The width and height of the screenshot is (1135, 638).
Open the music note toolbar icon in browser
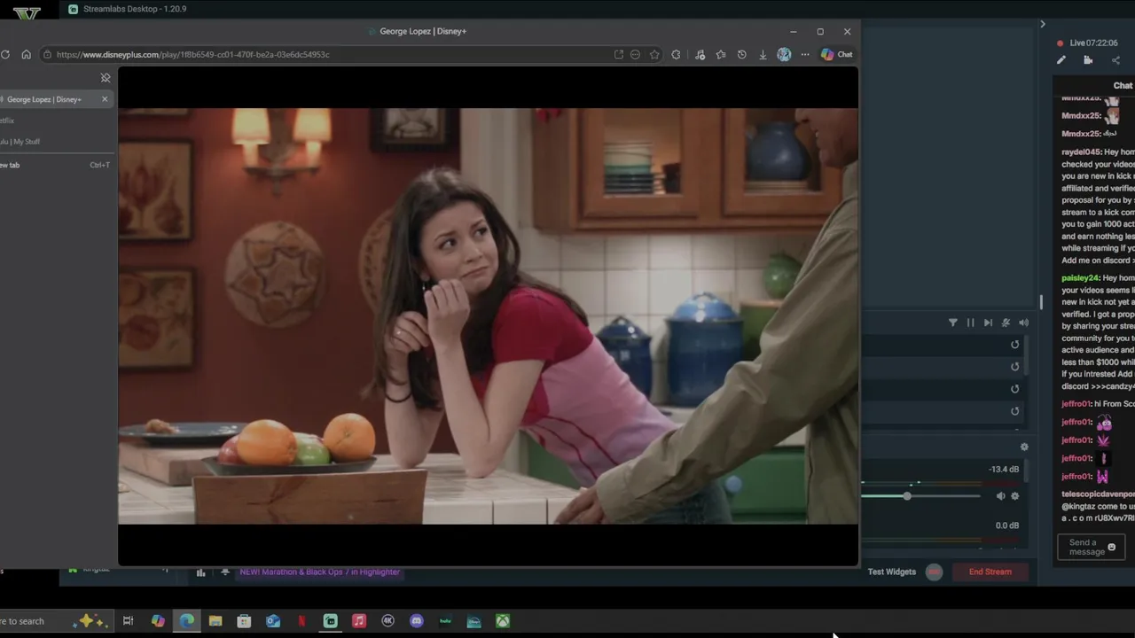[700, 54]
